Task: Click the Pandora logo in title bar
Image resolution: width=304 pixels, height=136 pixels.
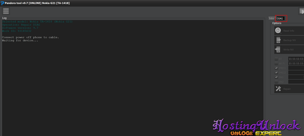Action: pyautogui.click(x=2, y=3)
